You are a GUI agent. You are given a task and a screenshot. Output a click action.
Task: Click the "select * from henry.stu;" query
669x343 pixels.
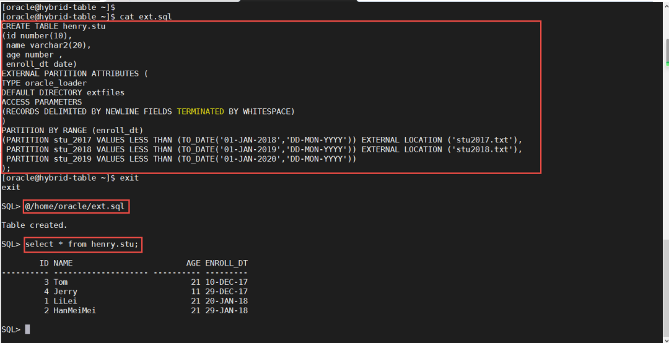(84, 245)
